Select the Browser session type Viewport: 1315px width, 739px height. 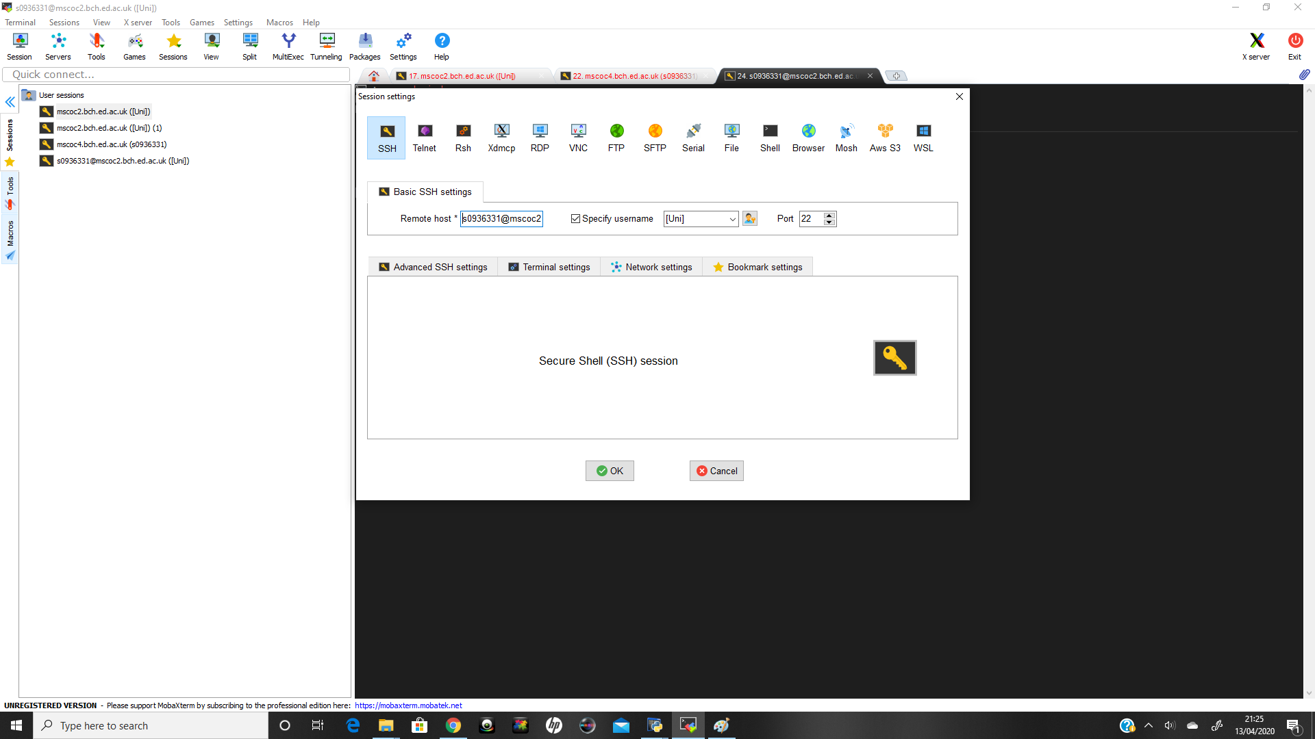[x=808, y=138]
